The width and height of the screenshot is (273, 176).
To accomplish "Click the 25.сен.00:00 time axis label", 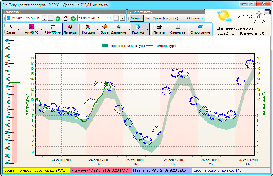I will pyautogui.click(x=136, y=160).
